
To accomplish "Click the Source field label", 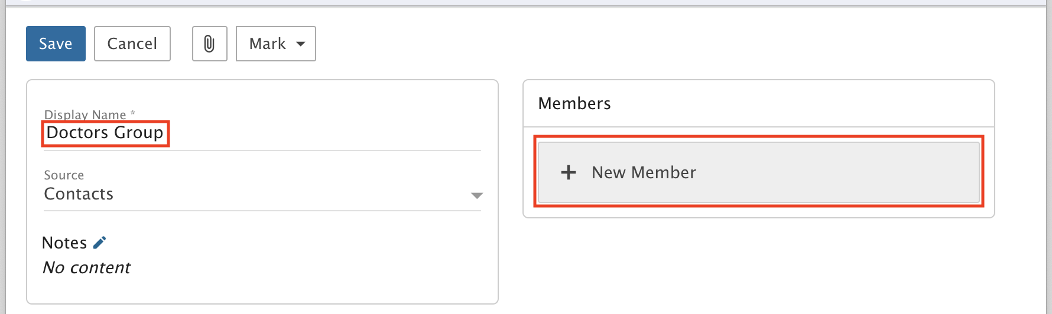I will pos(64,175).
